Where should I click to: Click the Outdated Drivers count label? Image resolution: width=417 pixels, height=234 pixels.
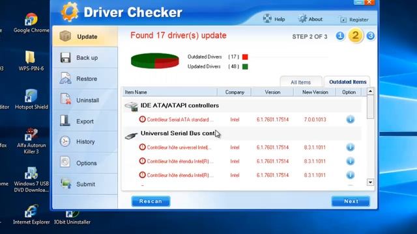pos(213,57)
